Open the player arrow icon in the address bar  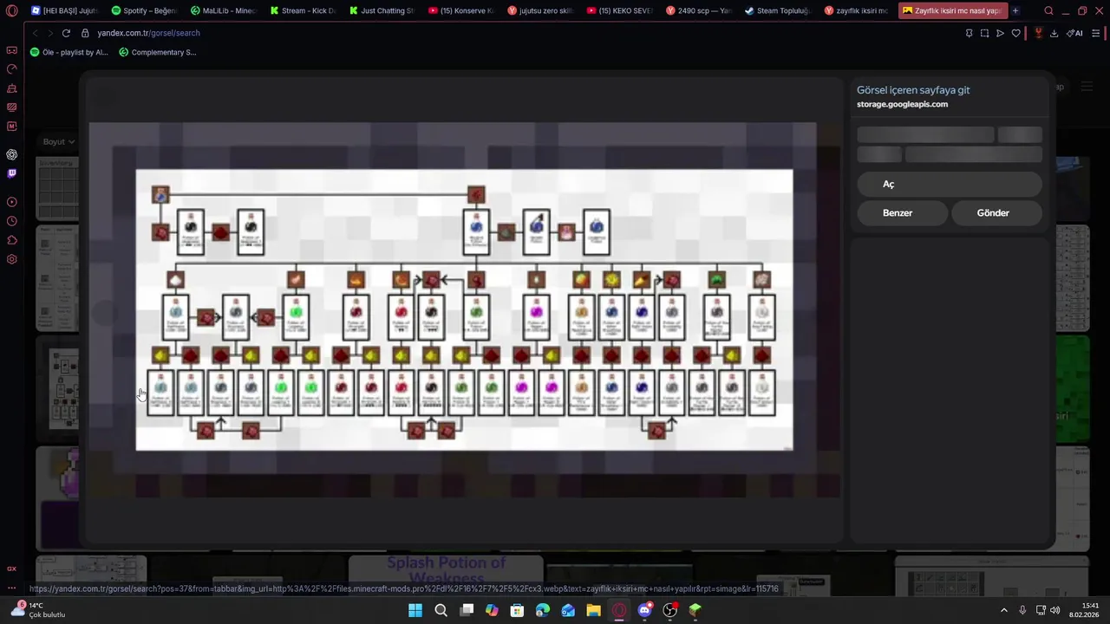[1000, 33]
